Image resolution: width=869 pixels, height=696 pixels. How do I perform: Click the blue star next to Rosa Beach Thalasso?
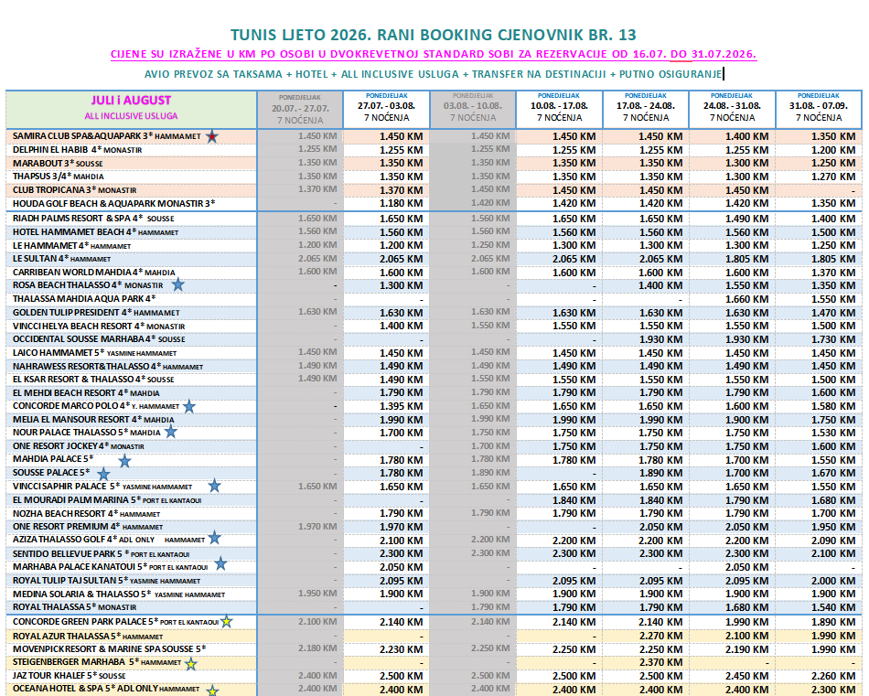[177, 284]
